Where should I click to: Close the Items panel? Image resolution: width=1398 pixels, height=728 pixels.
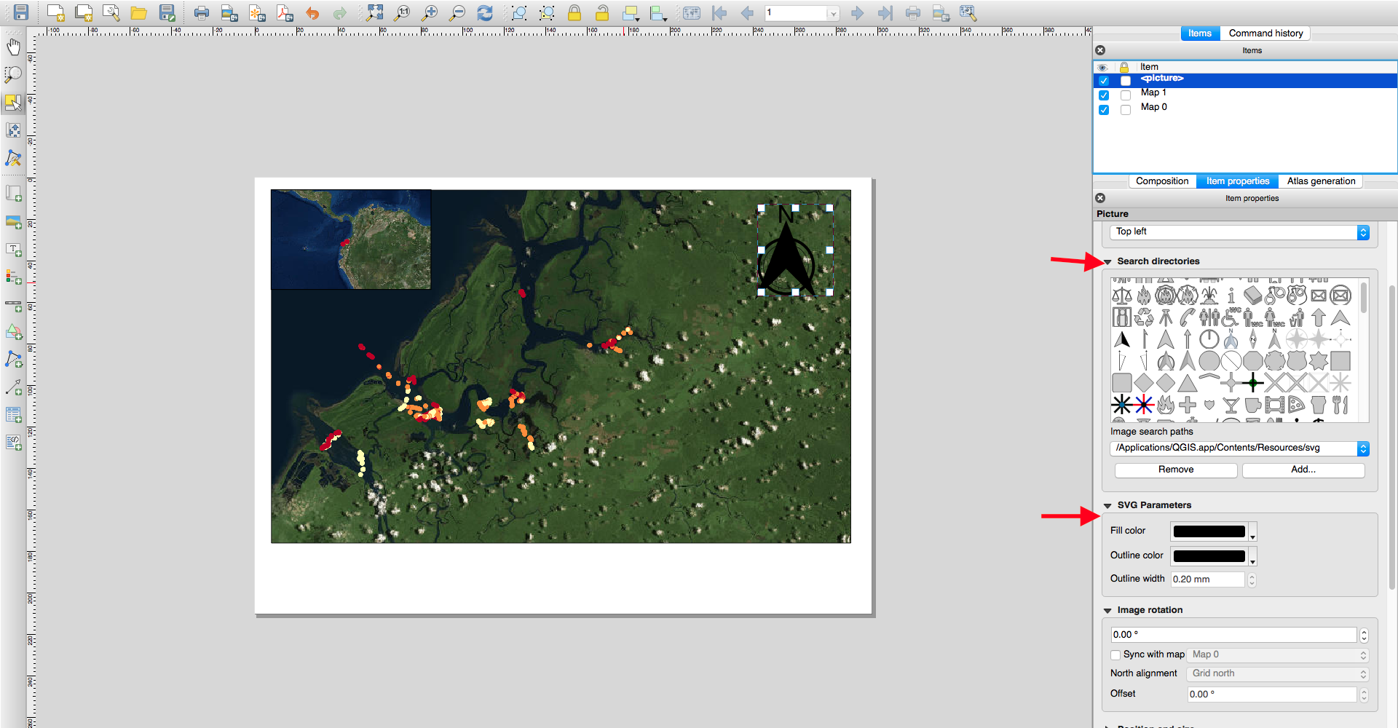1100,51
